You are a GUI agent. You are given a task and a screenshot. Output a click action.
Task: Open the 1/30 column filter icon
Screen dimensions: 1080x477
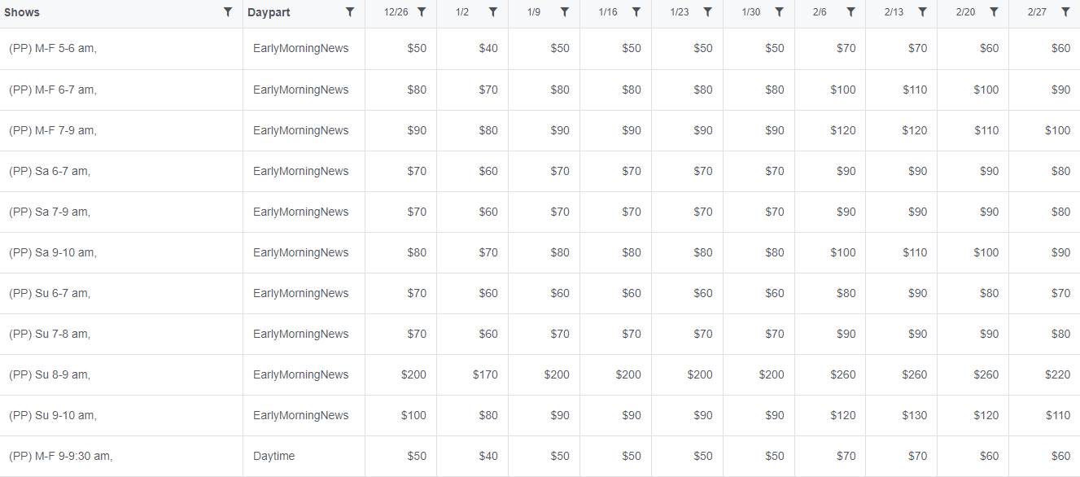pyautogui.click(x=780, y=12)
